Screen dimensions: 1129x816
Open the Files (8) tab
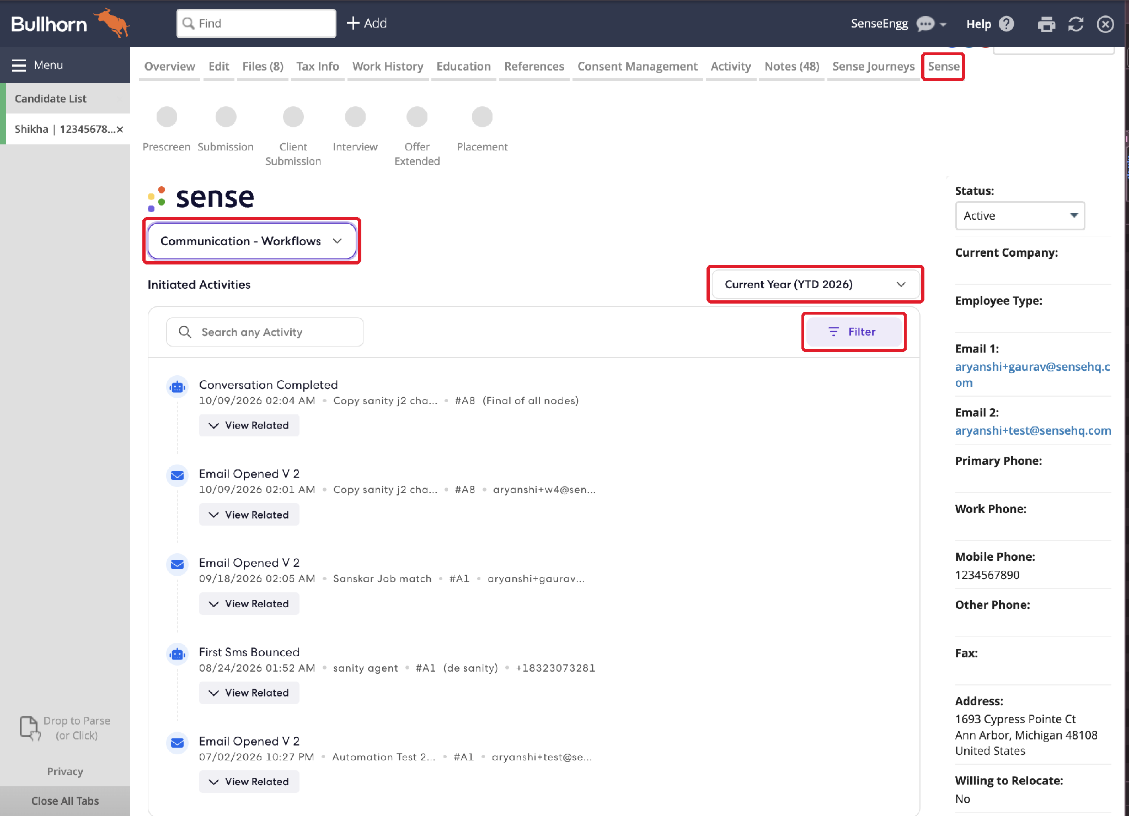tap(263, 67)
